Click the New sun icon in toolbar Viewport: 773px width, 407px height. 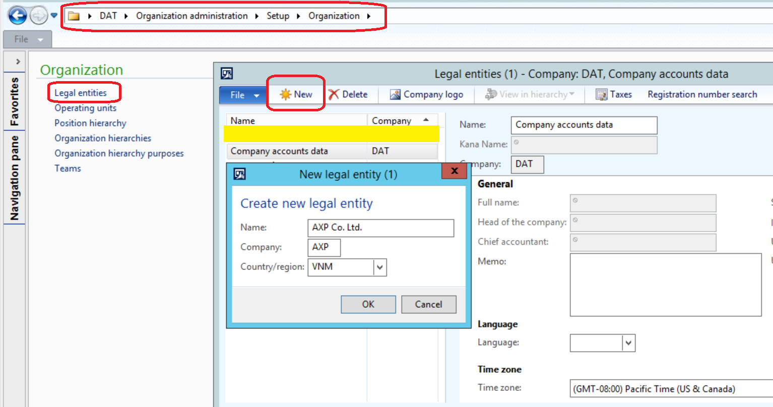(285, 95)
